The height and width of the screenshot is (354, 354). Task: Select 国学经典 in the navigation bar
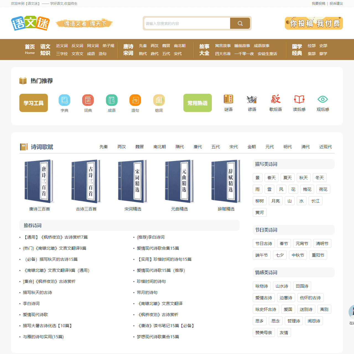[x=296, y=50]
